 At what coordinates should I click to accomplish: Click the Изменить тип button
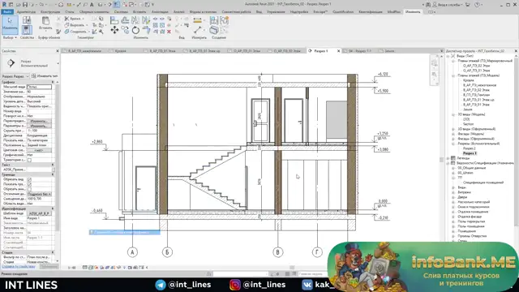click(45, 76)
